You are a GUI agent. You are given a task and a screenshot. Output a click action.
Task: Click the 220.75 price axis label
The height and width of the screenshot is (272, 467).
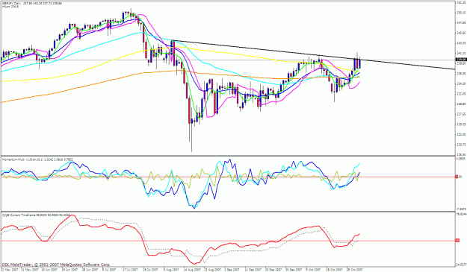click(x=461, y=145)
